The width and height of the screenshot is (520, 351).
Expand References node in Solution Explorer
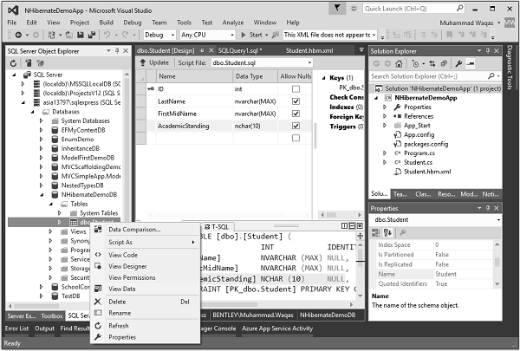pyautogui.click(x=385, y=116)
